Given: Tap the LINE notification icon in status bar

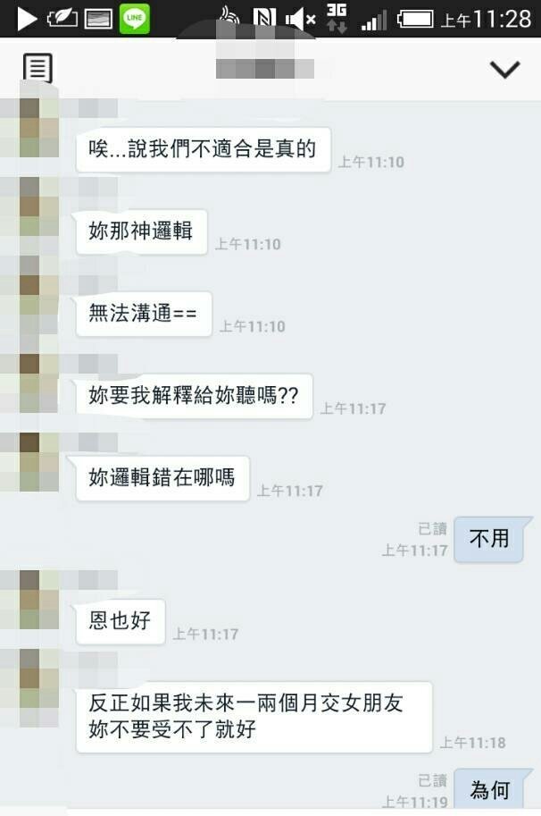Looking at the screenshot, I should 135,19.
